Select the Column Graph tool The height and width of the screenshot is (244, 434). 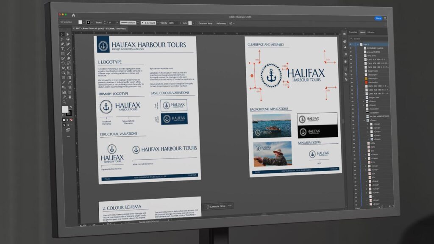(x=64, y=92)
